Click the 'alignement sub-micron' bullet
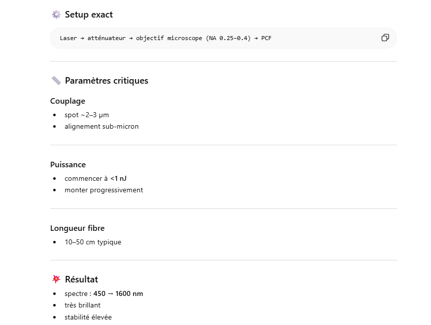This screenshot has height=325, width=431. tap(101, 127)
